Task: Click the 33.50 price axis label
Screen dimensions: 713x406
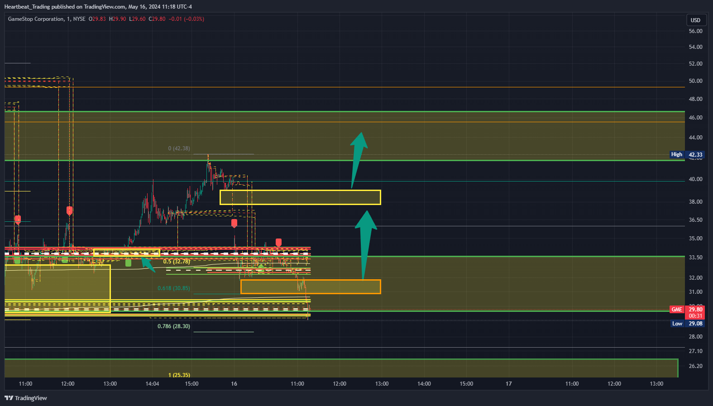Action: pos(695,258)
